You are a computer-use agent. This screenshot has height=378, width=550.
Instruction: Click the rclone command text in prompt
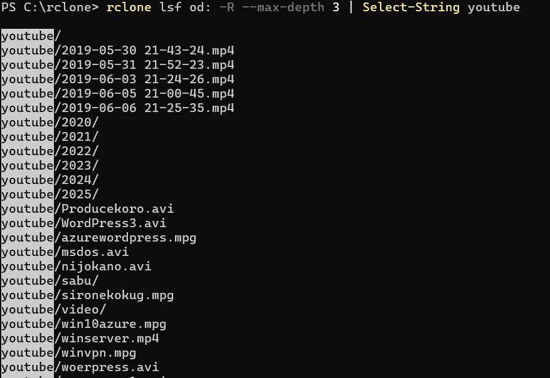pyautogui.click(x=127, y=8)
